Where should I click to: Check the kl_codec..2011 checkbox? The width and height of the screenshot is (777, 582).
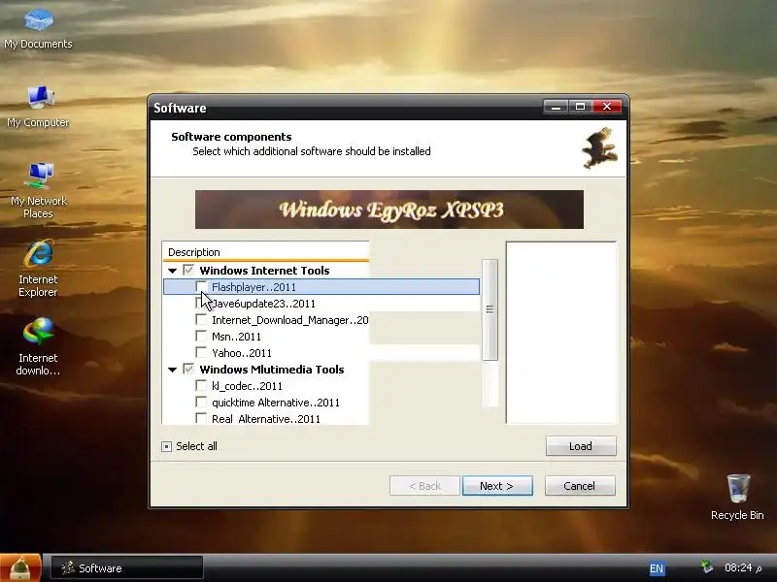click(201, 385)
